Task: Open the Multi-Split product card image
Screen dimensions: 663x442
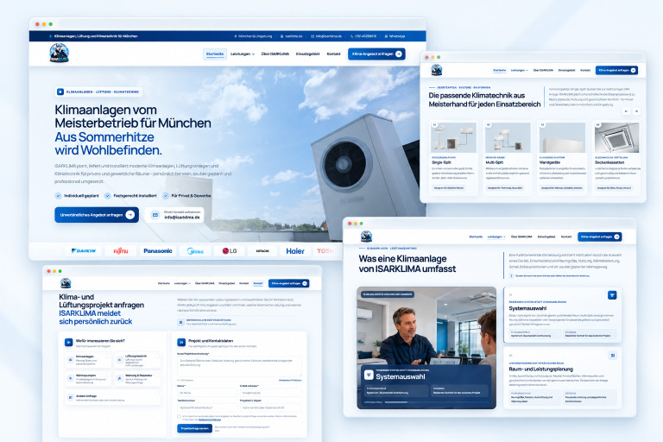Action: coord(508,137)
